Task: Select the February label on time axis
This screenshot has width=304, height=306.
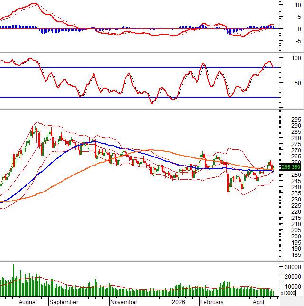Action: tap(211, 301)
